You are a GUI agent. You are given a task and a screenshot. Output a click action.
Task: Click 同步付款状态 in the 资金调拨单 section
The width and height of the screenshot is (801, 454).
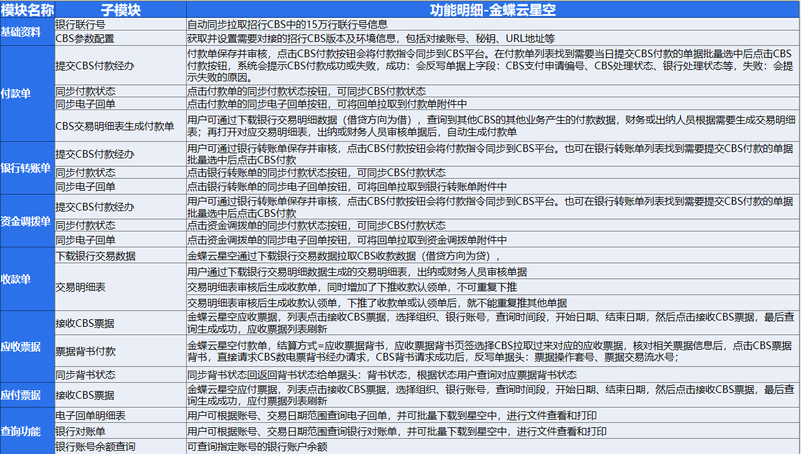coord(121,225)
